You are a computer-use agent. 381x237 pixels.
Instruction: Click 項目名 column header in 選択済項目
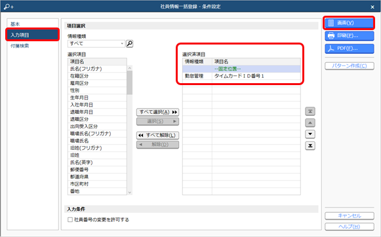coord(256,62)
